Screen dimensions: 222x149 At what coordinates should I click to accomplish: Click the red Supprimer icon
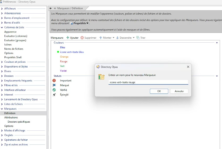[82, 38]
